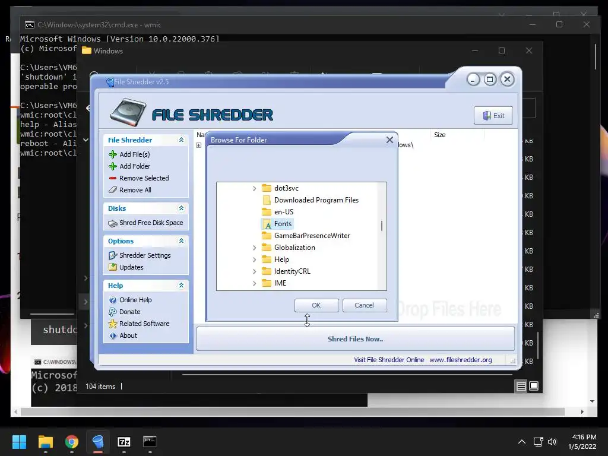Show hidden system tray icons chevron
The width and height of the screenshot is (608, 456).
coord(522,442)
